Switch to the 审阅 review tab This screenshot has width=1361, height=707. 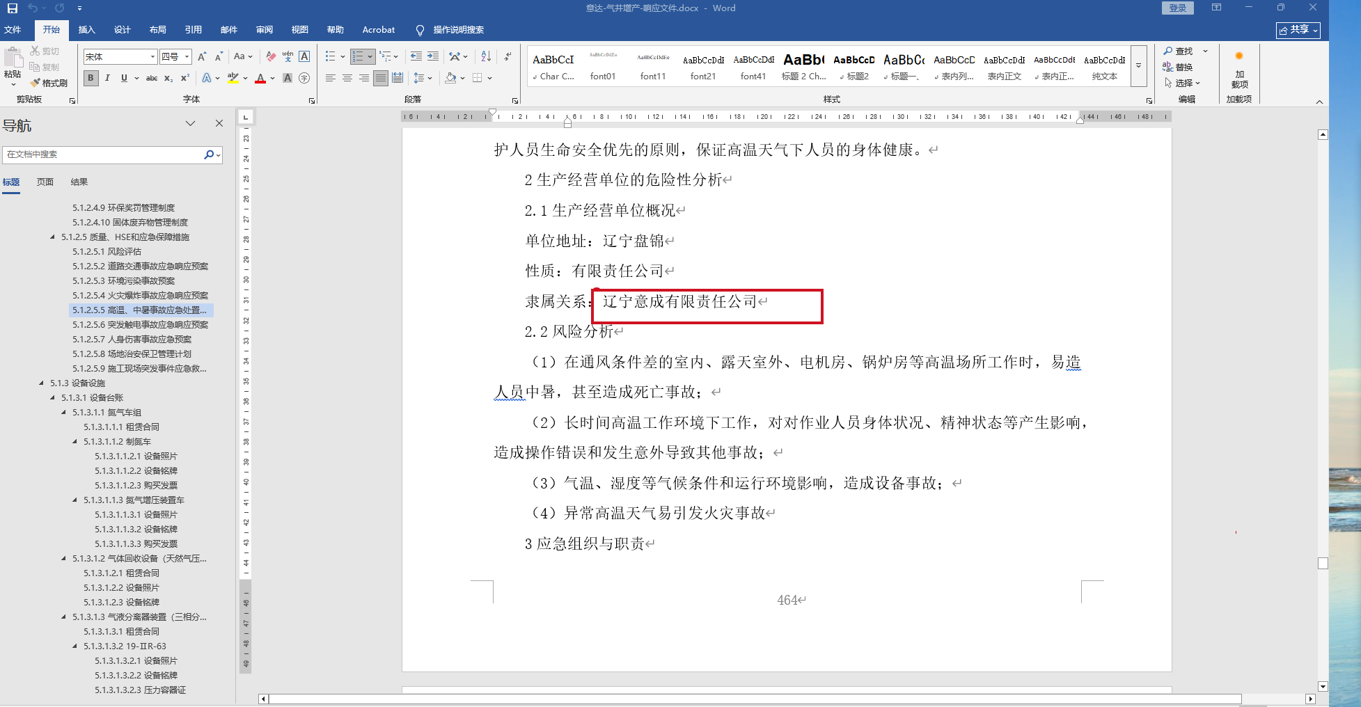[x=264, y=30]
